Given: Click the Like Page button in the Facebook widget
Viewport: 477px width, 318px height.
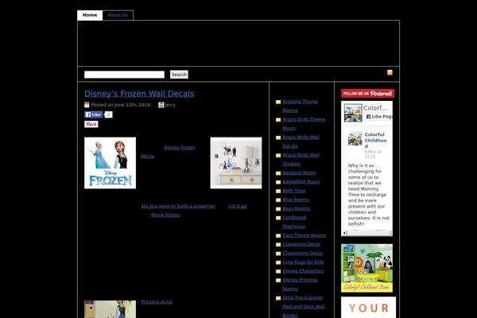Looking at the screenshot, I should click(x=378, y=117).
